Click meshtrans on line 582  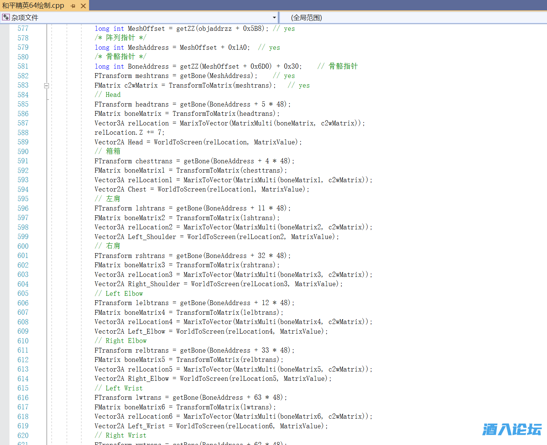click(152, 76)
